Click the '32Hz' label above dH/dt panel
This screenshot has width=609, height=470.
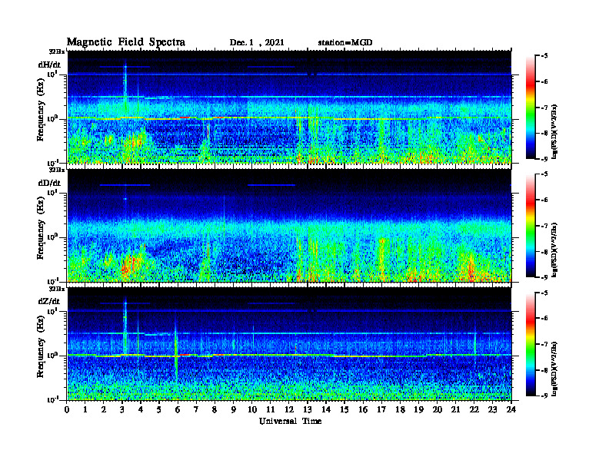click(57, 51)
